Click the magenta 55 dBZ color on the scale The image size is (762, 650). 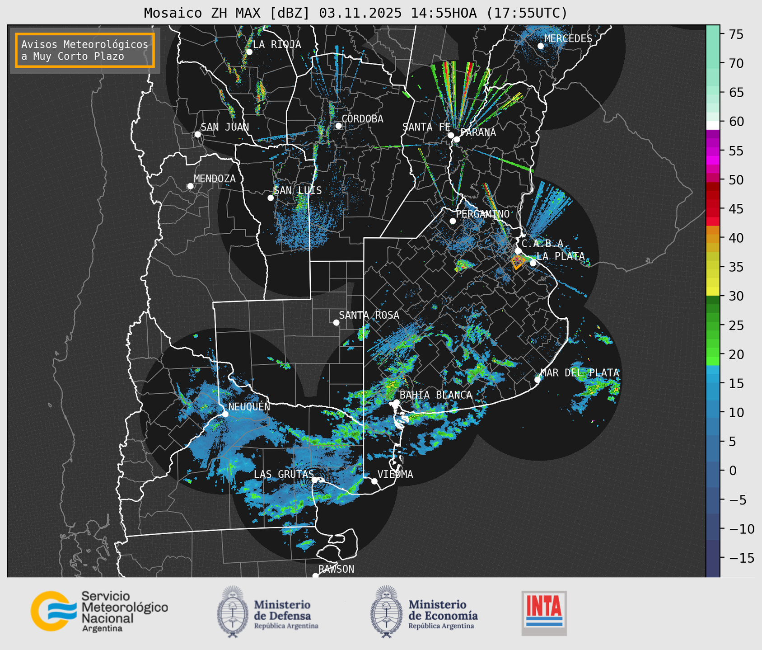(x=713, y=151)
